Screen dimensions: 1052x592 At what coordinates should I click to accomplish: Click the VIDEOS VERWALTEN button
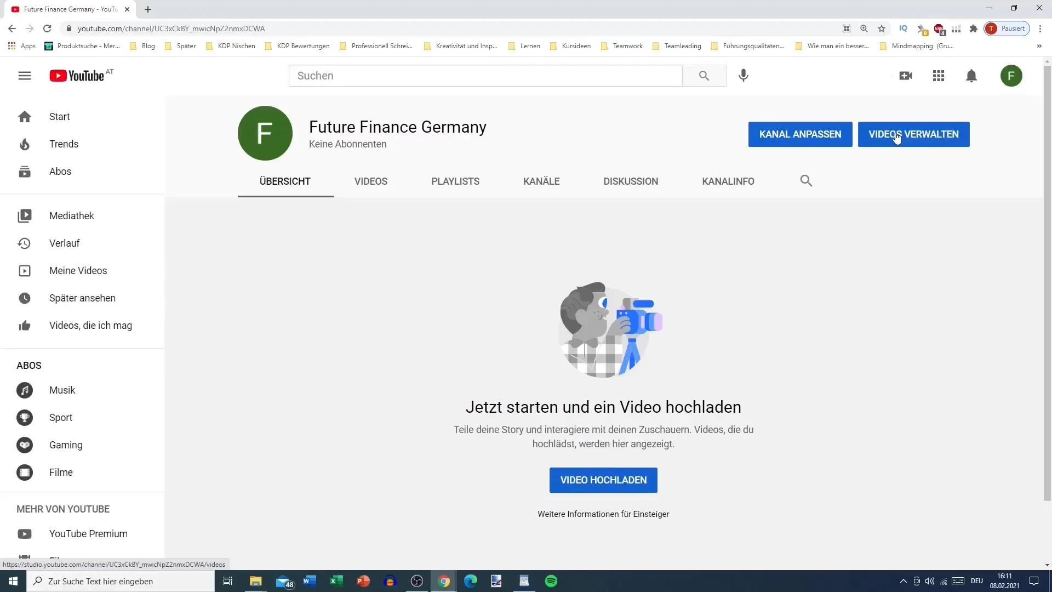(x=913, y=134)
